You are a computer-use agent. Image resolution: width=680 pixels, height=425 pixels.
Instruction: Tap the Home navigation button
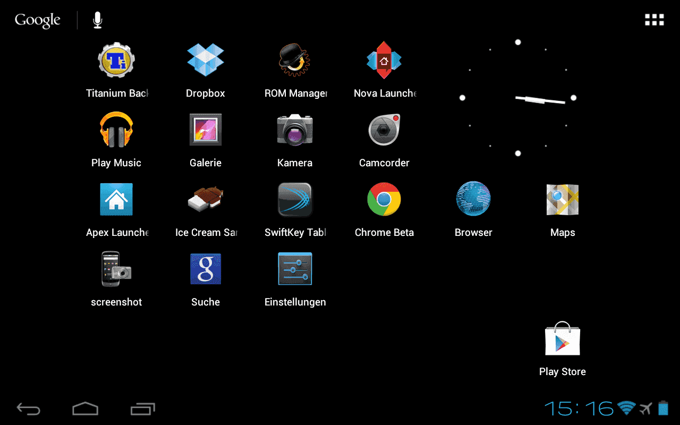[x=85, y=408]
